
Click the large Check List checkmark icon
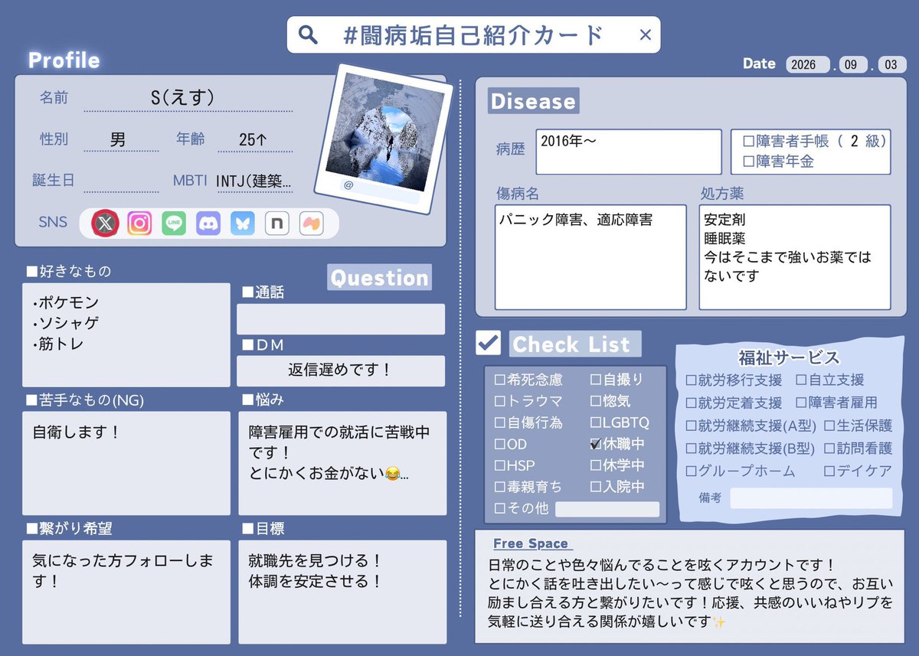pyautogui.click(x=488, y=343)
